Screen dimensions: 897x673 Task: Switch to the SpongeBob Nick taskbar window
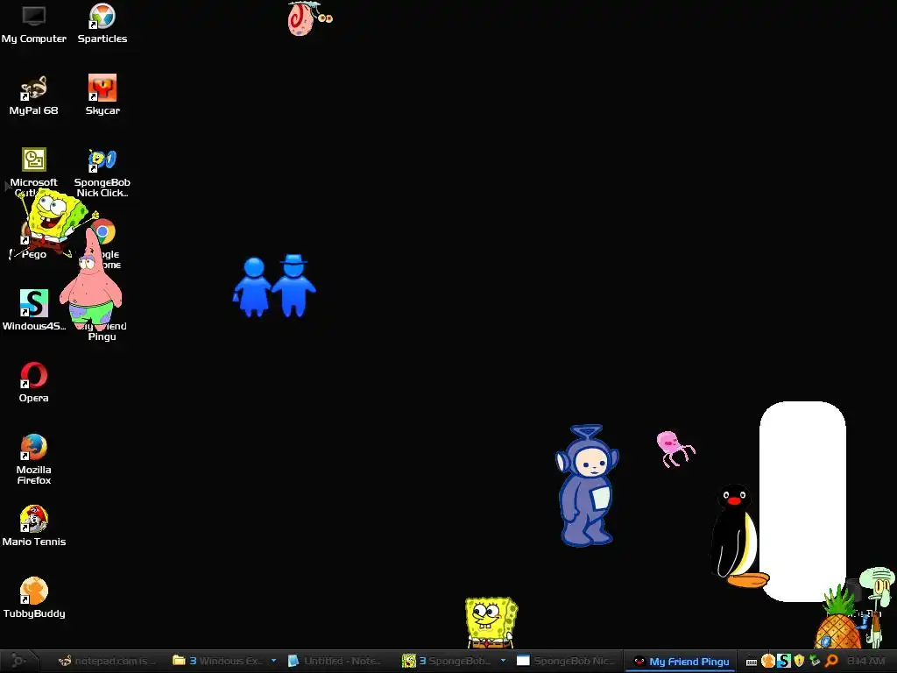click(565, 661)
